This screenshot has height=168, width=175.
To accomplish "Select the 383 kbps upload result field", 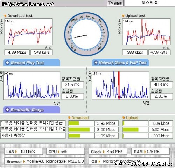I will (x=135, y=52).
